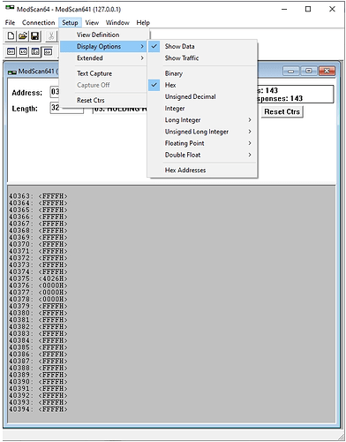346x442 pixels.
Task: Toggle the Show Data option
Action: click(202, 46)
